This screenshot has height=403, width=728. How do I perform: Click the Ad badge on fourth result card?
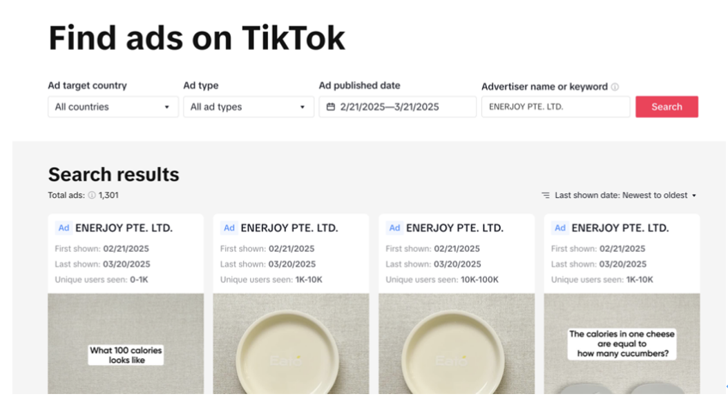pyautogui.click(x=560, y=228)
